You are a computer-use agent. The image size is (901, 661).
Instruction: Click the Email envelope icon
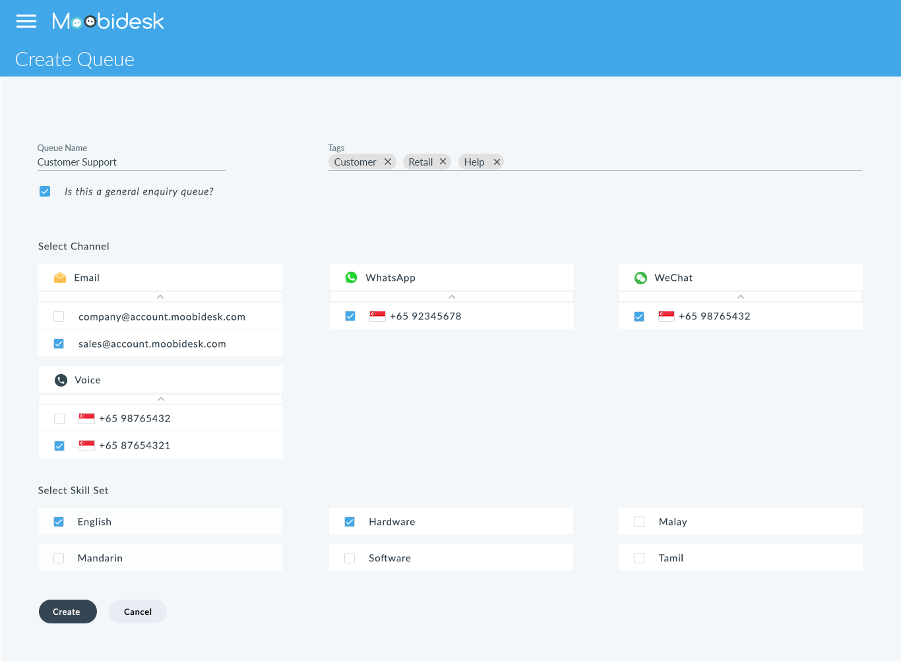(60, 278)
